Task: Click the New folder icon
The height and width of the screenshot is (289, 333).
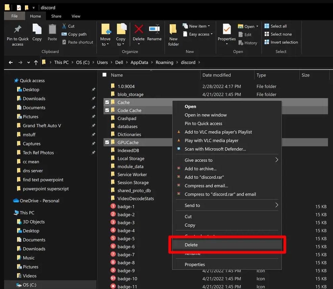Action: pos(173,29)
